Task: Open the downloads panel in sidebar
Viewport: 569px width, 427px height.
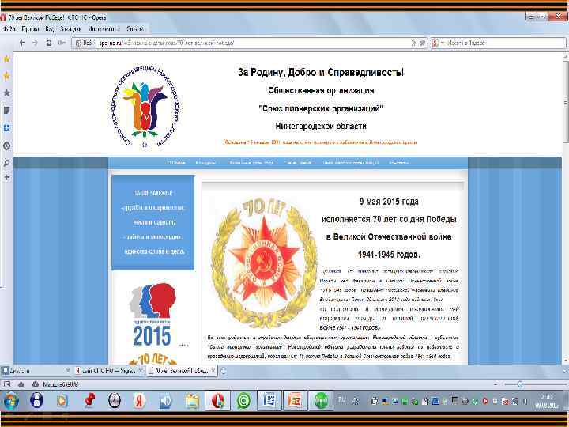Action: point(6,128)
